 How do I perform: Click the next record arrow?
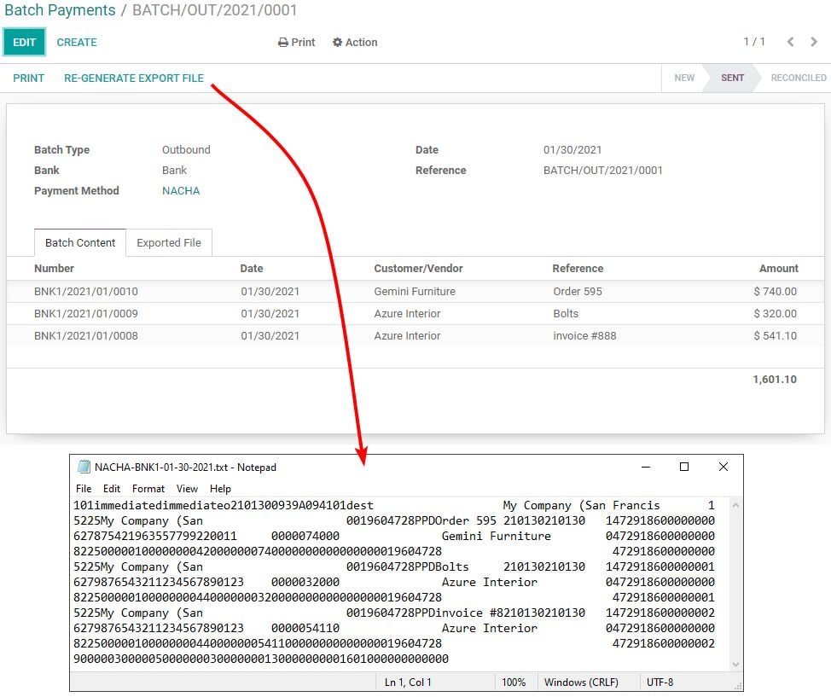(x=814, y=42)
